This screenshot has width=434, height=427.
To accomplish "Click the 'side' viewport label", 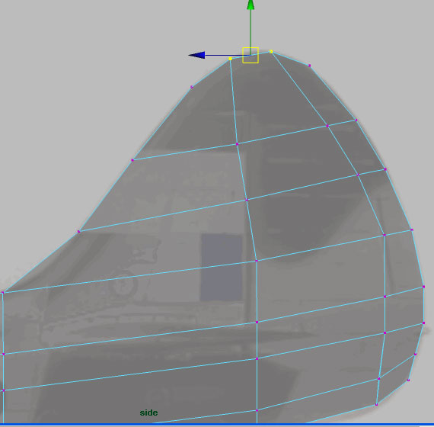I will pyautogui.click(x=149, y=413).
